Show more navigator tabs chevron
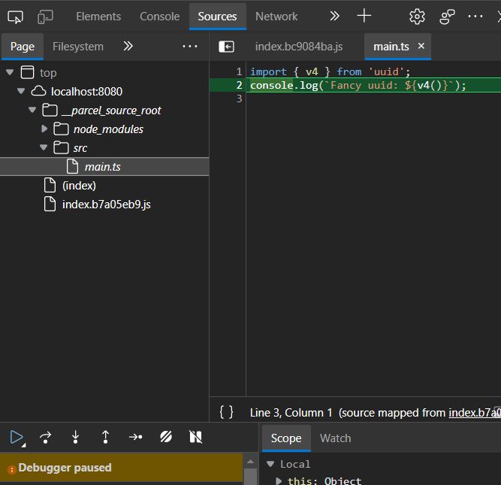The image size is (501, 485). [128, 47]
